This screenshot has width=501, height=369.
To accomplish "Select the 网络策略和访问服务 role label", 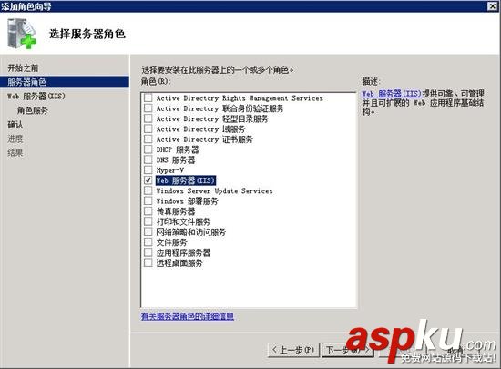I will click(190, 232).
